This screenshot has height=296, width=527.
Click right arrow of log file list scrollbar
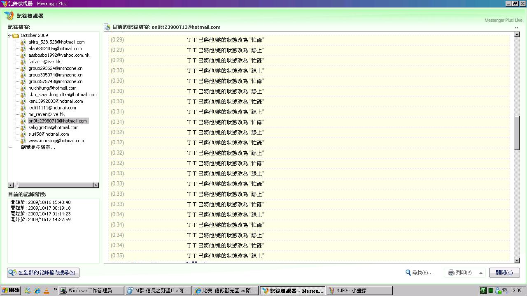point(96,185)
